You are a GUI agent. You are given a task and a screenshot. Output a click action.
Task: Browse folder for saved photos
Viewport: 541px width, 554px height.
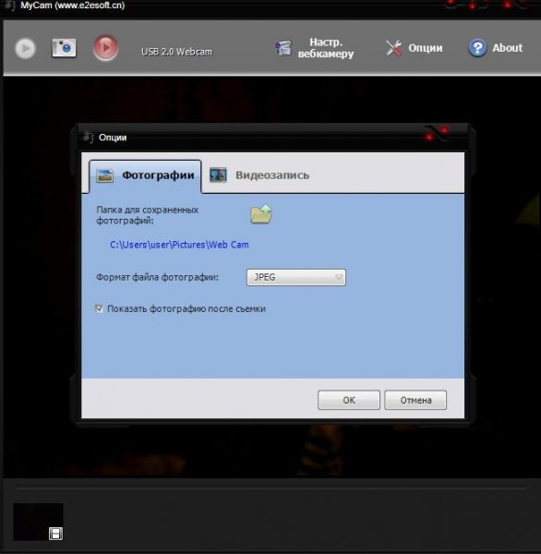(x=261, y=214)
